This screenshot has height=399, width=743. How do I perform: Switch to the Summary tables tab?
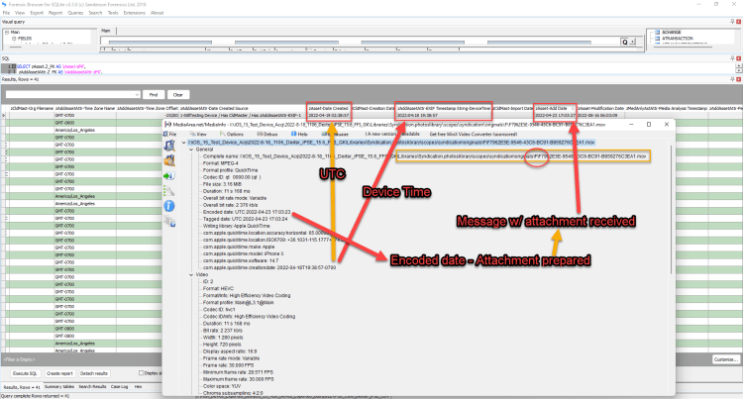pos(59,386)
